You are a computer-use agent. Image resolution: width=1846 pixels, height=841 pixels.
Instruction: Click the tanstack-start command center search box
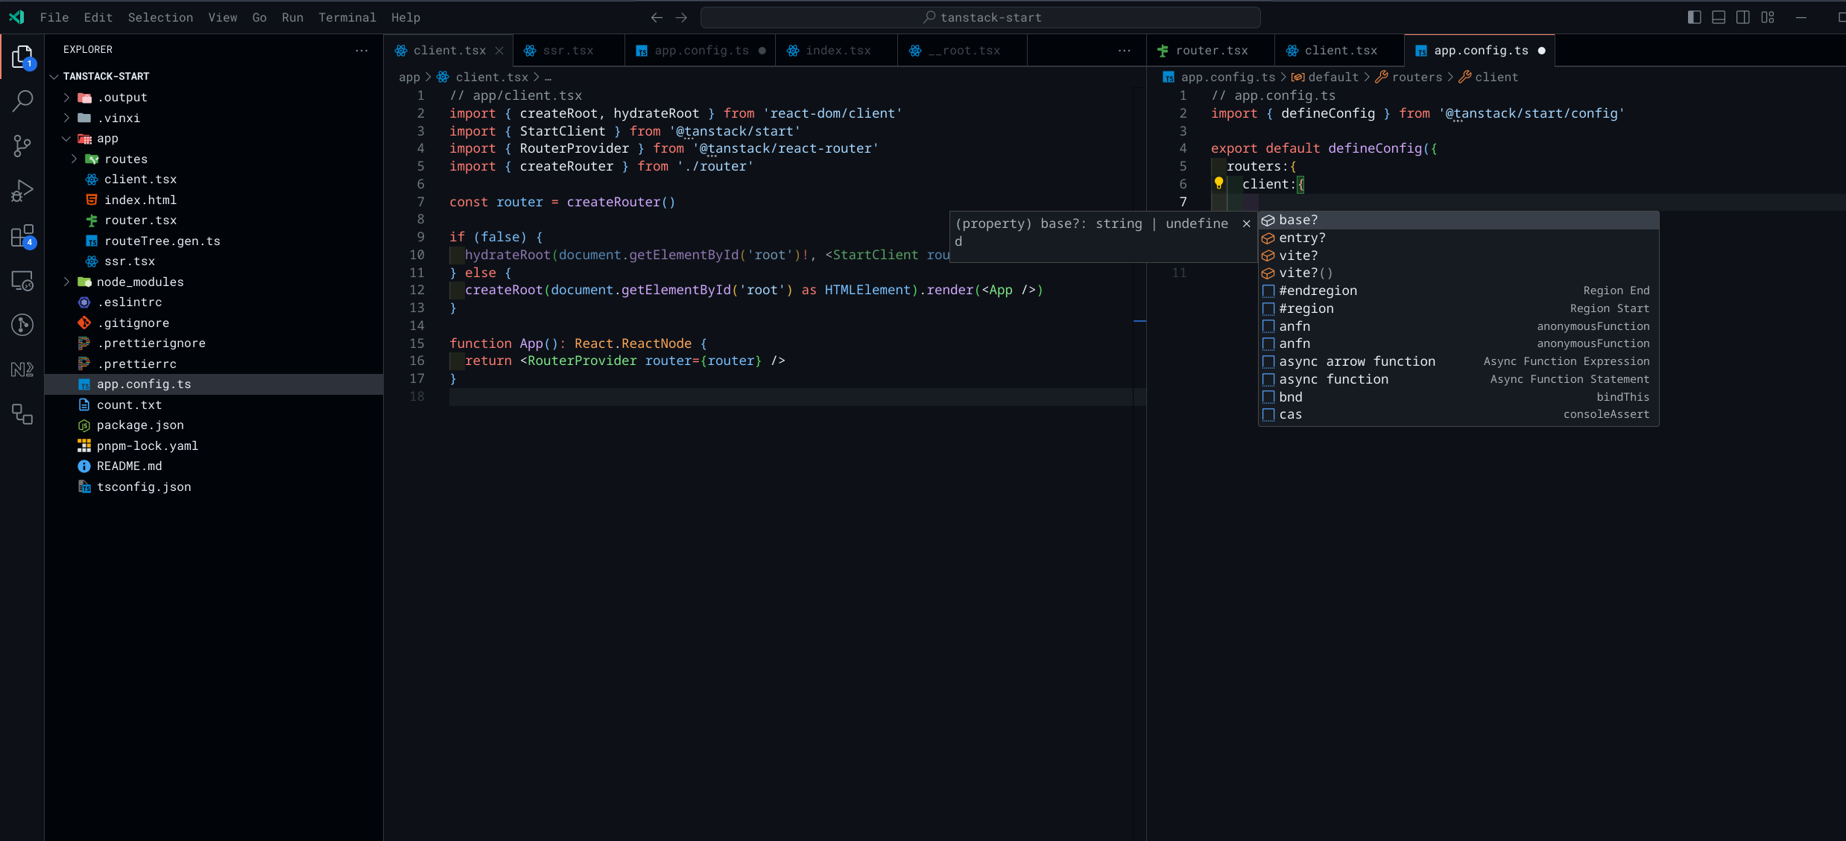tap(981, 17)
